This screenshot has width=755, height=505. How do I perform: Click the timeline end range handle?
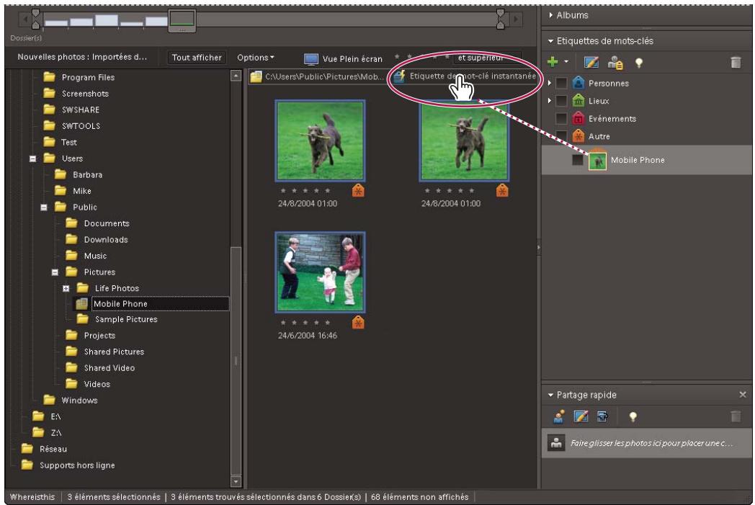pyautogui.click(x=501, y=19)
